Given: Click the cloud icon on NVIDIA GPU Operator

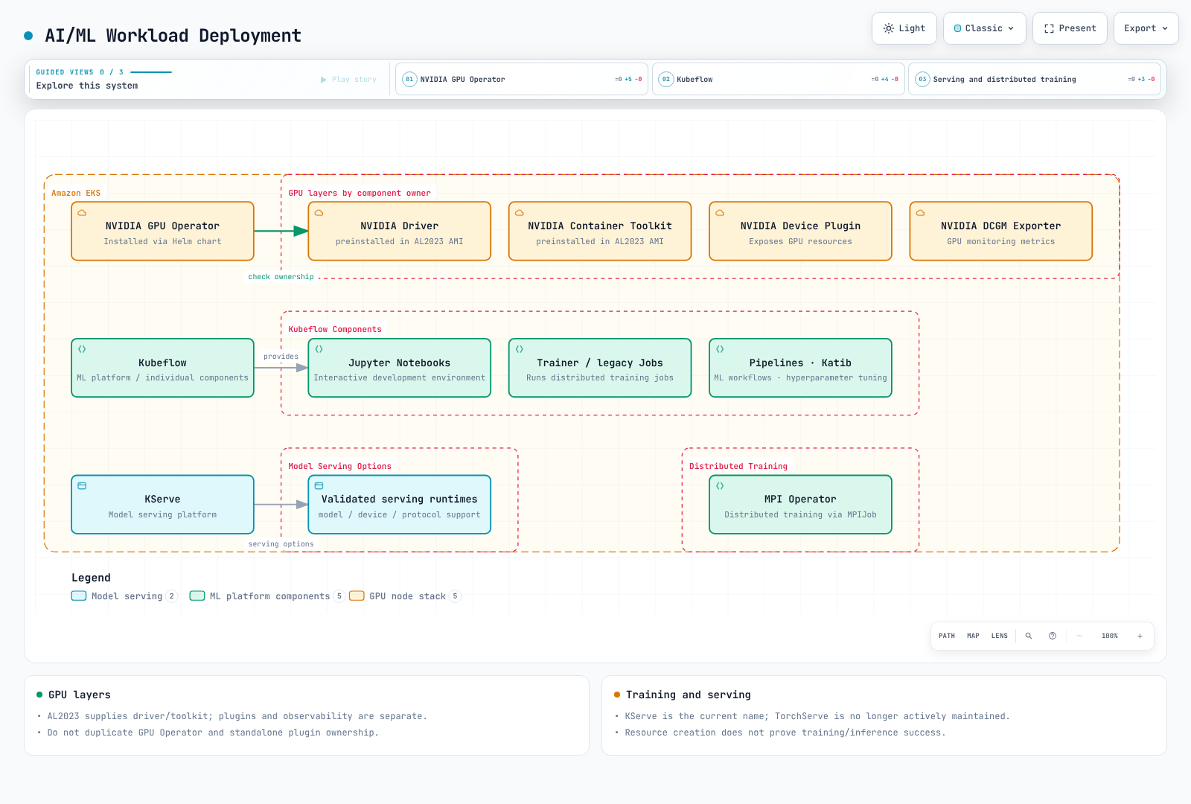Looking at the screenshot, I should pyautogui.click(x=82, y=213).
